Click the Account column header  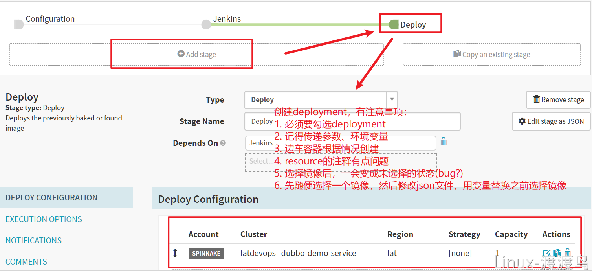click(x=203, y=234)
